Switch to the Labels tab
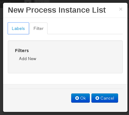 point(18,28)
